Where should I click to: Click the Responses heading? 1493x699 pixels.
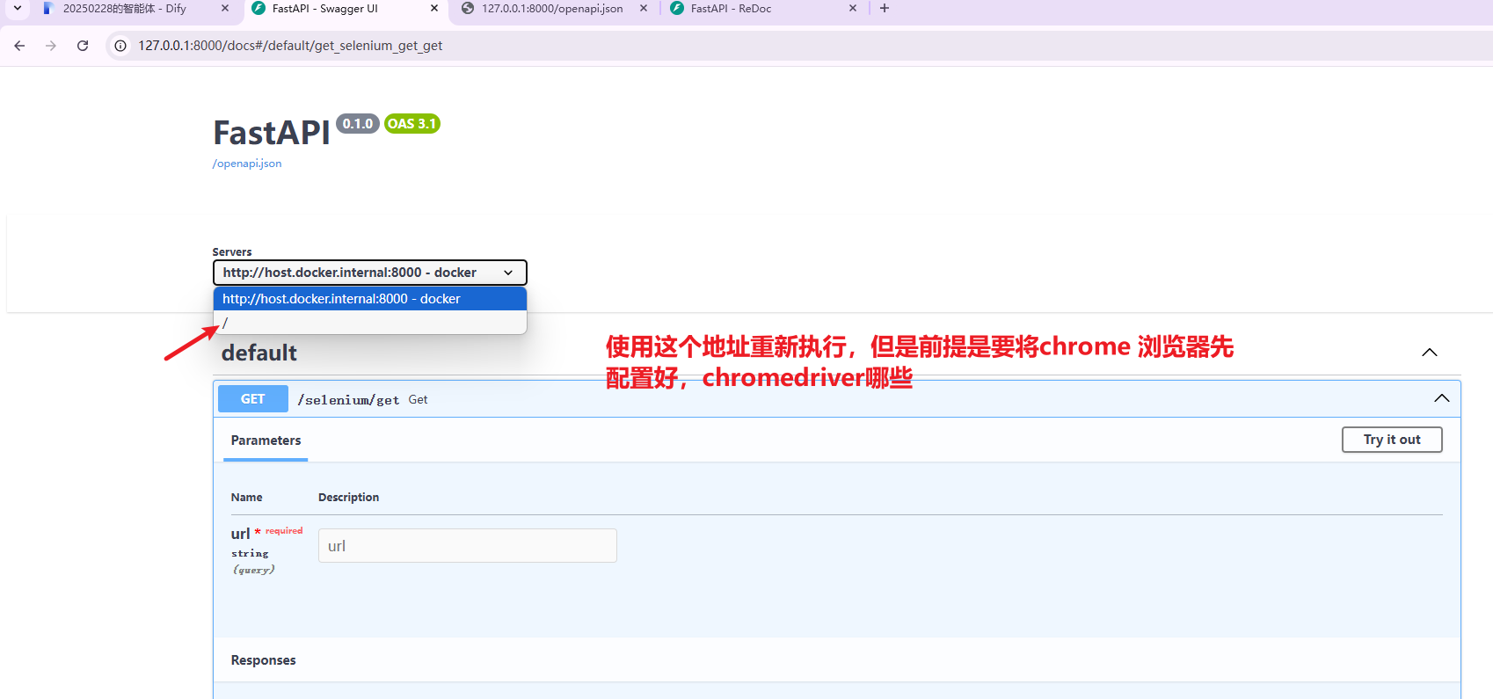(x=263, y=660)
